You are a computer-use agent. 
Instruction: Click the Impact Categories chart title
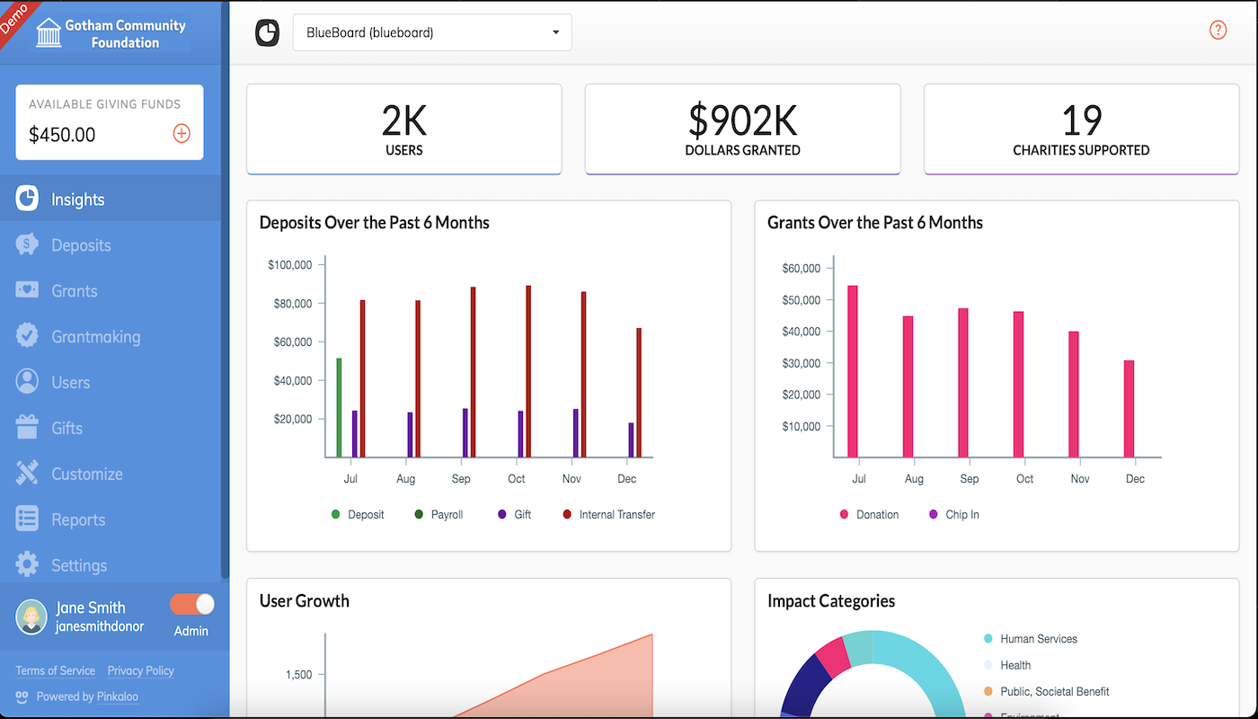click(x=831, y=601)
